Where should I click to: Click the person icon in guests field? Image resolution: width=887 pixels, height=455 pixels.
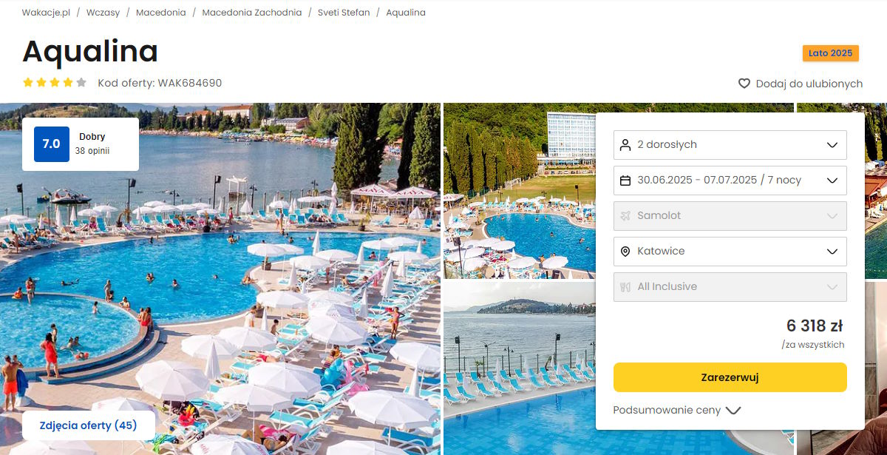(x=625, y=144)
